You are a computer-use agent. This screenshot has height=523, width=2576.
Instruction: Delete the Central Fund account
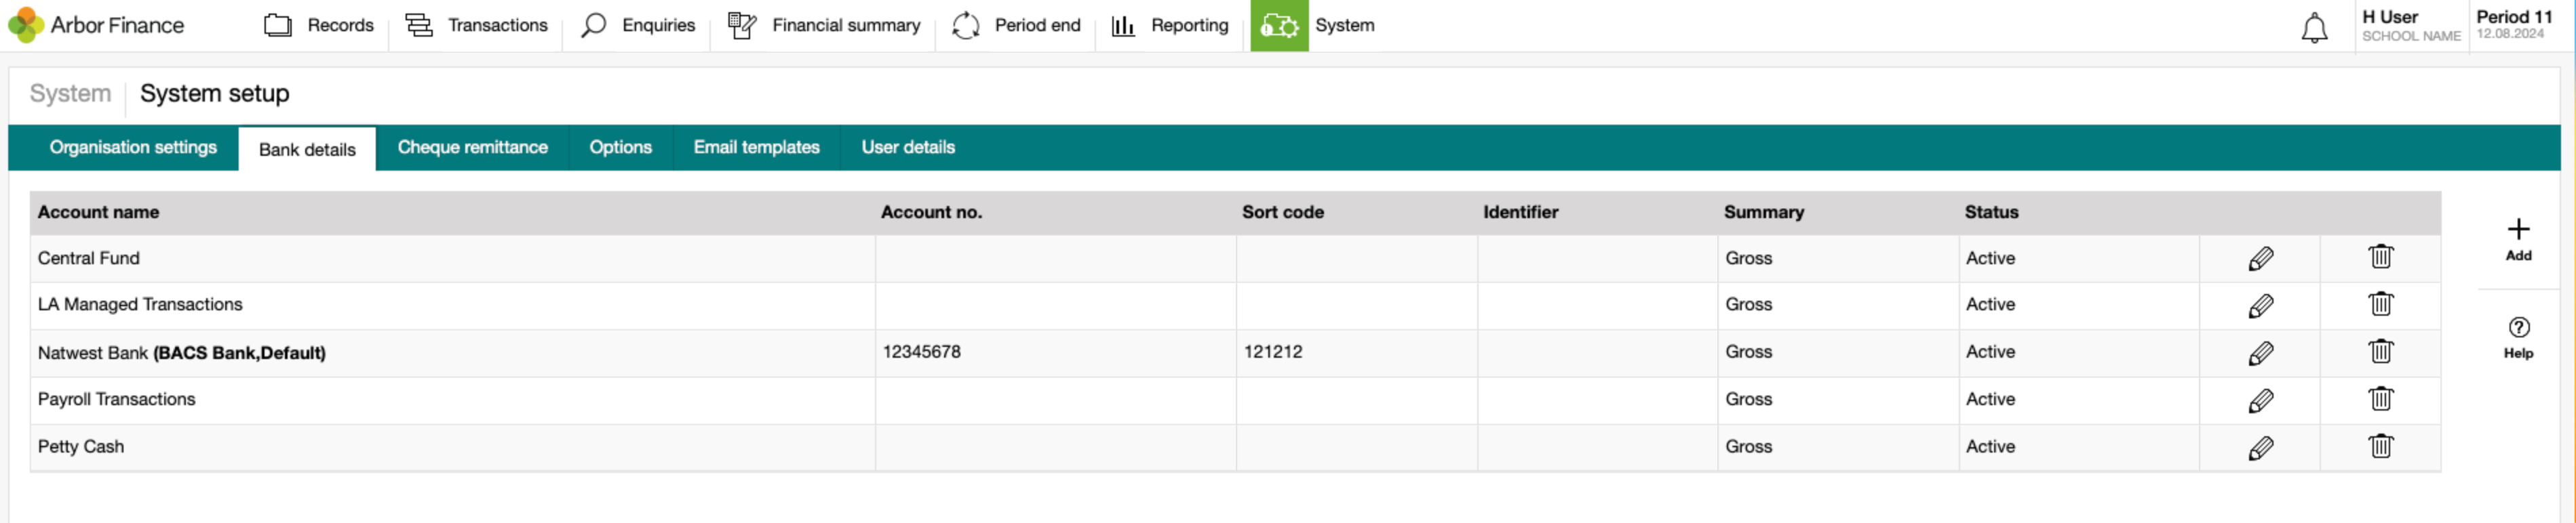[x=2380, y=257]
